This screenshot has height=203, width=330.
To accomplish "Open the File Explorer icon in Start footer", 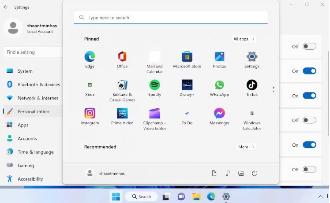I will click(241, 173).
